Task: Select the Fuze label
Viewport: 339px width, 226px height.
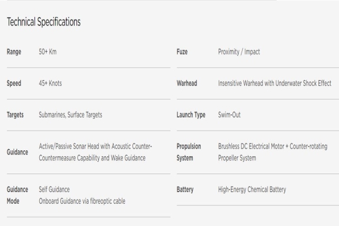Action: tap(182, 52)
